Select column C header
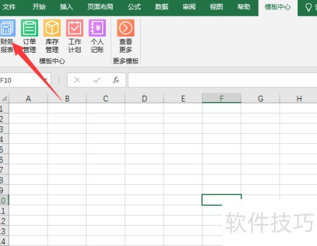Image resolution: width=317 pixels, height=246 pixels. (x=105, y=98)
